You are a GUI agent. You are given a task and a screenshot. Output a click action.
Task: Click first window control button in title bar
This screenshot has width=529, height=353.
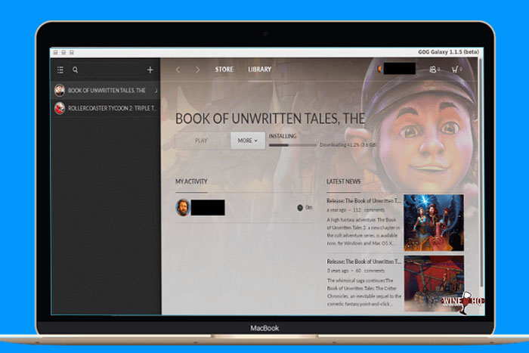tap(56, 53)
